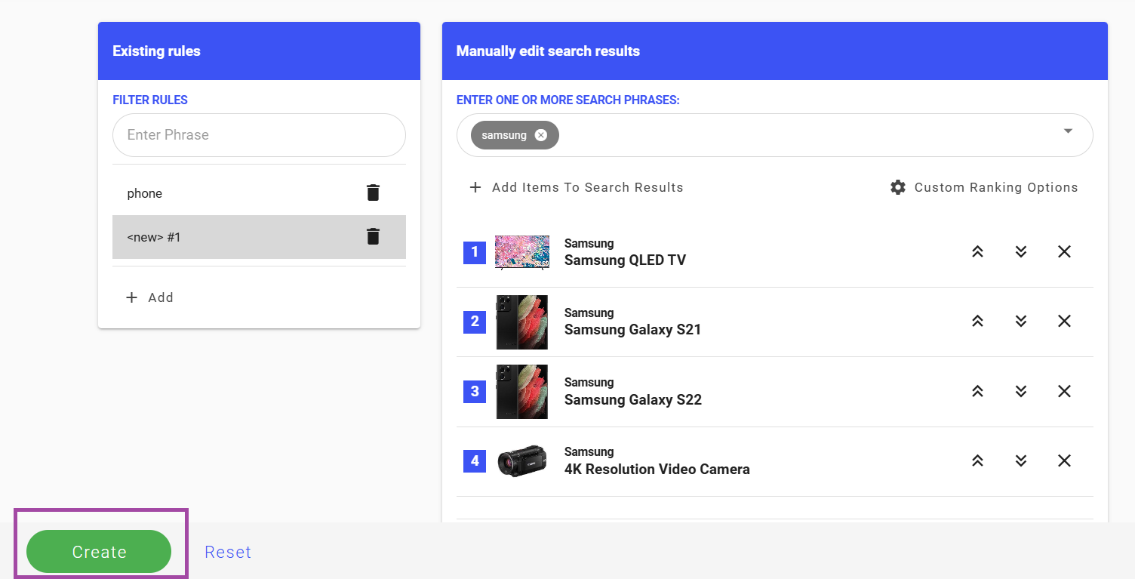This screenshot has height=579, width=1135.
Task: Remove Samsung QLED TV from results
Action: point(1064,251)
